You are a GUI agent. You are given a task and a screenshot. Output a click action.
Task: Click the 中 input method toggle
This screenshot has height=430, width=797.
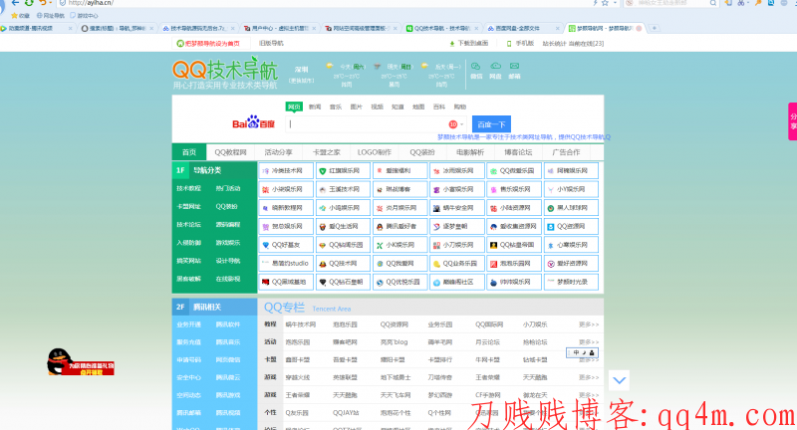(x=576, y=352)
